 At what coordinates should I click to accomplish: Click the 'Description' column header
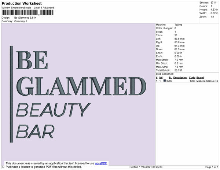point(180,78)
